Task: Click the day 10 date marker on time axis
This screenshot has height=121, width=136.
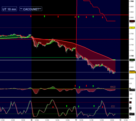Action: (x=32, y=120)
